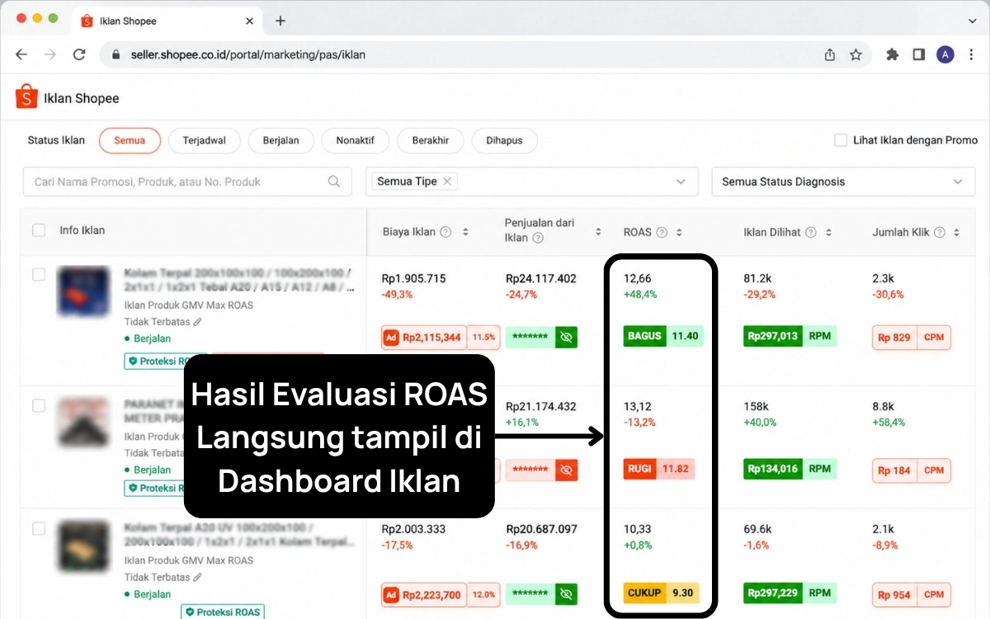Reveal hidden value in Rp20.687.097 row

pyautogui.click(x=565, y=593)
